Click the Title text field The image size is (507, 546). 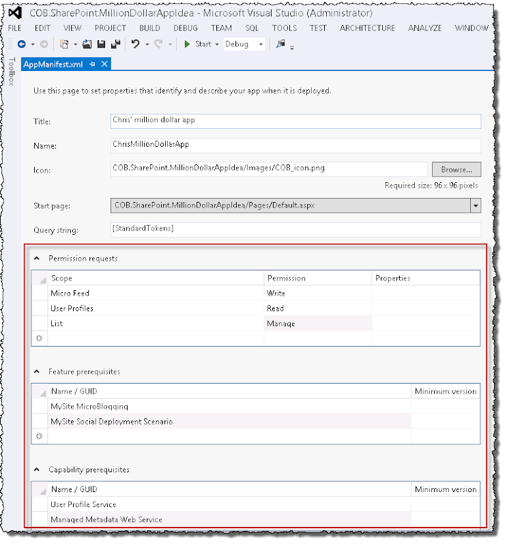pyautogui.click(x=295, y=121)
